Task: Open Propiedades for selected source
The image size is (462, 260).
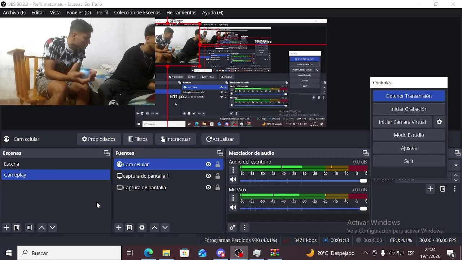Action: pyautogui.click(x=99, y=139)
